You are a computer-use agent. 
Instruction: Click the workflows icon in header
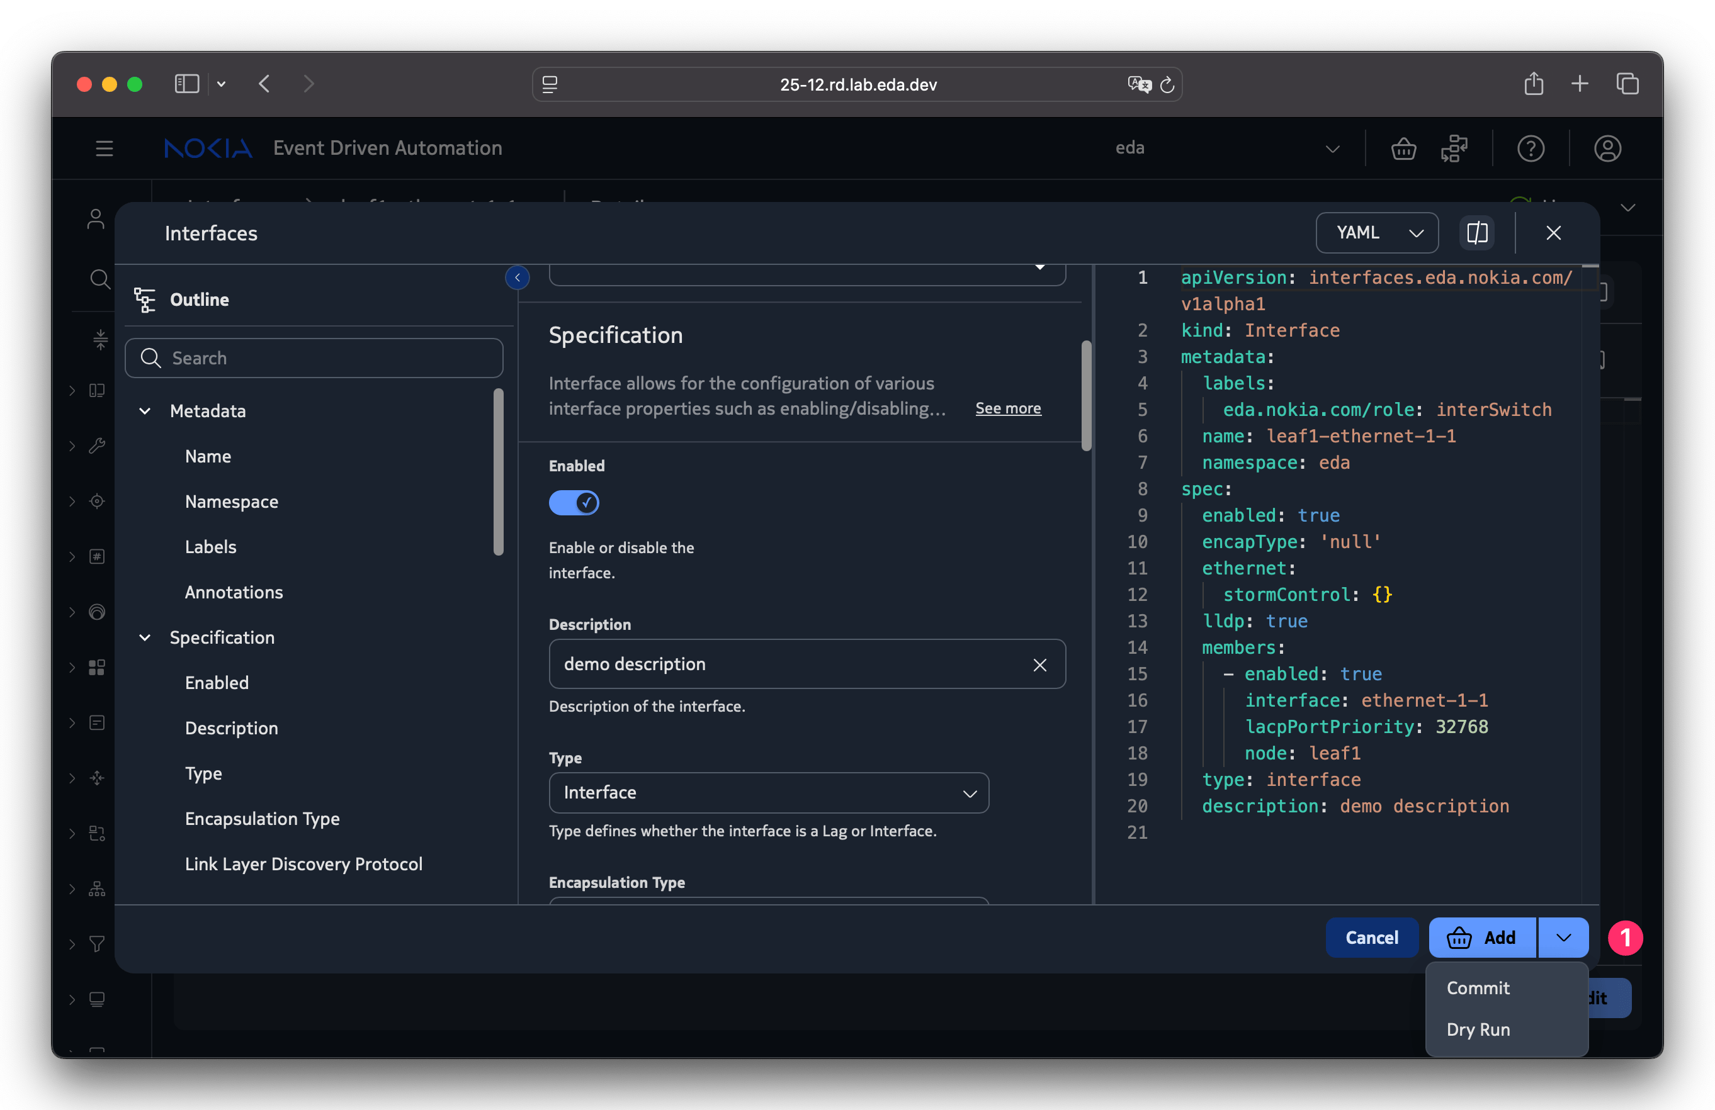click(1454, 149)
